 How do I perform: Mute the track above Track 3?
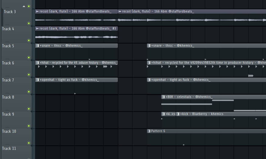[x=29, y=6]
